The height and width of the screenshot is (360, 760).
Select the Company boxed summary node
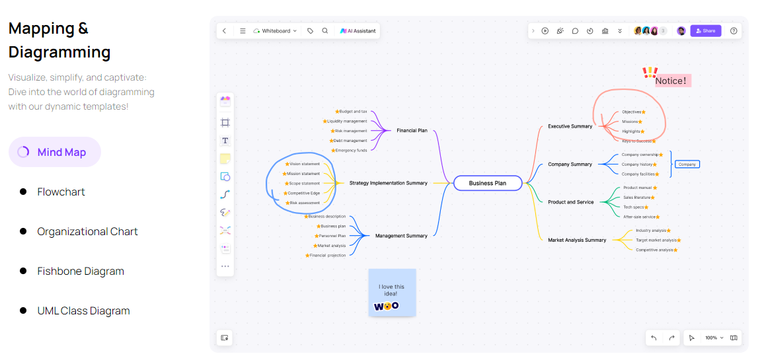point(687,164)
